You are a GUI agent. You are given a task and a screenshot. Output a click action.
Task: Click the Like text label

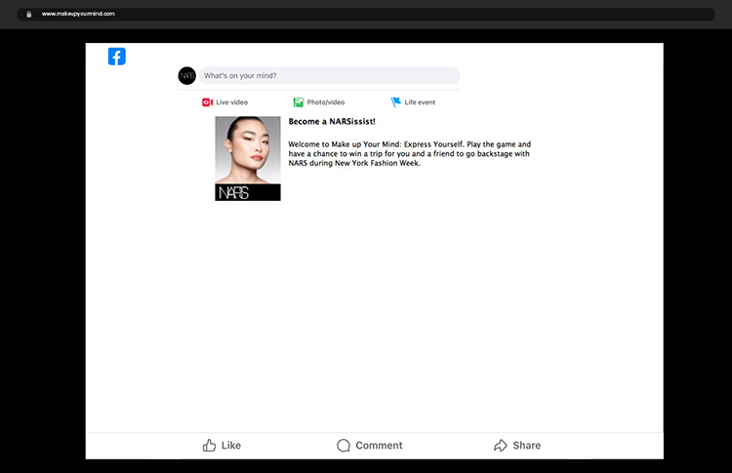coord(231,446)
